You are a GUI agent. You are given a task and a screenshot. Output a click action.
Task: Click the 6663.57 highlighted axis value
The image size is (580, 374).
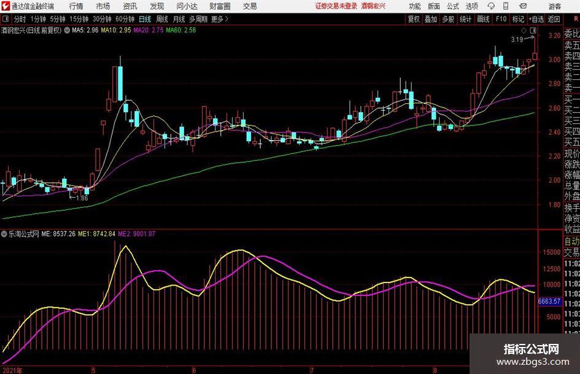click(549, 302)
